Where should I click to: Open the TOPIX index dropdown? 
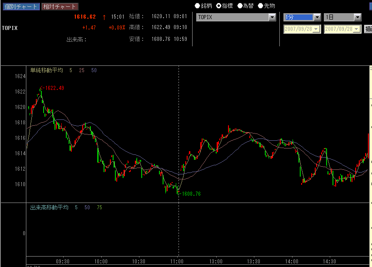(x=272, y=17)
